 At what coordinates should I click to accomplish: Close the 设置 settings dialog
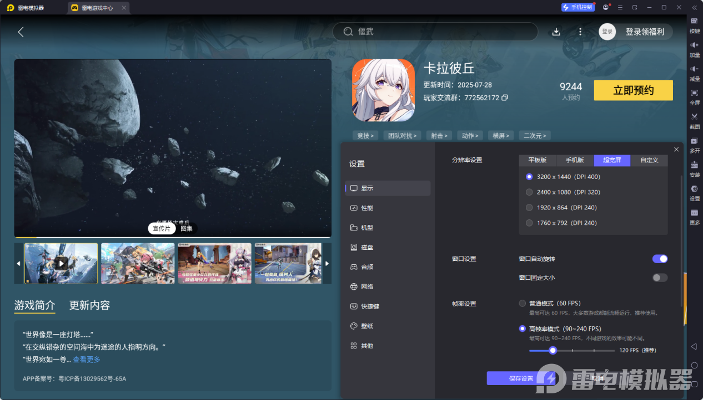[x=676, y=150]
